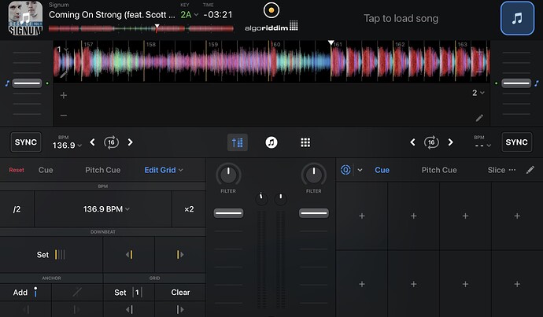Image resolution: width=543 pixels, height=317 pixels.
Task: Toggle quantize icon on right pad panel
Action: point(345,170)
